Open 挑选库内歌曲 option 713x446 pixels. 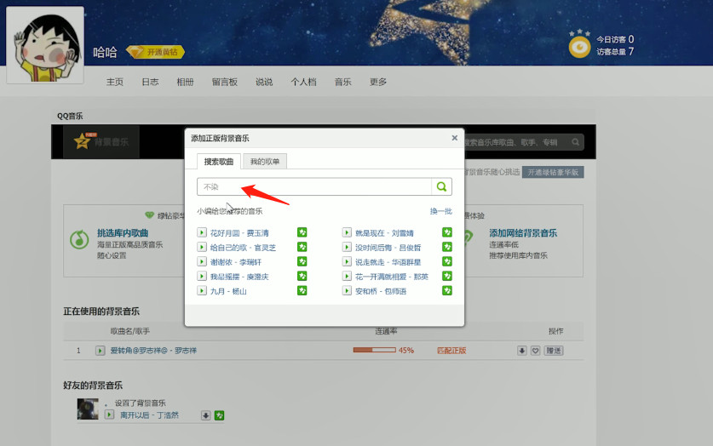point(123,233)
